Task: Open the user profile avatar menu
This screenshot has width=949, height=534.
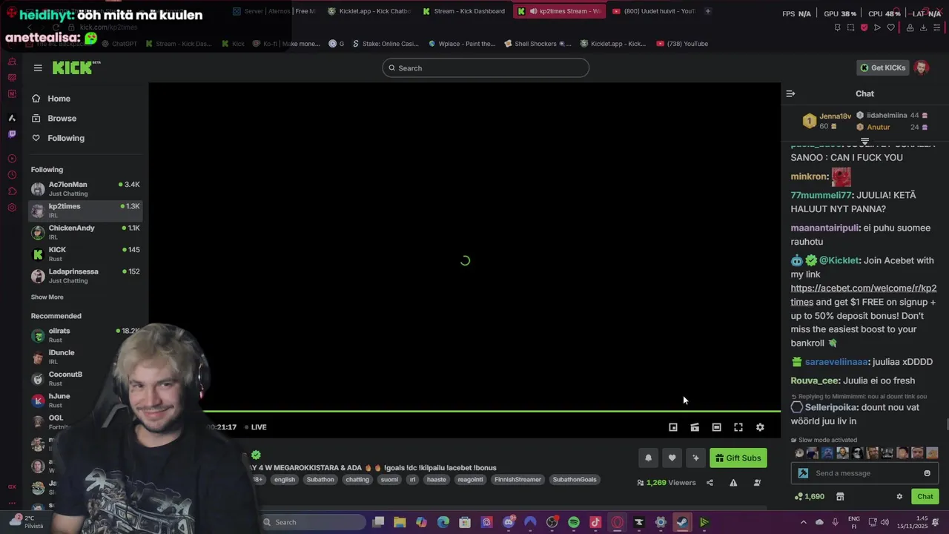Action: coord(922,67)
